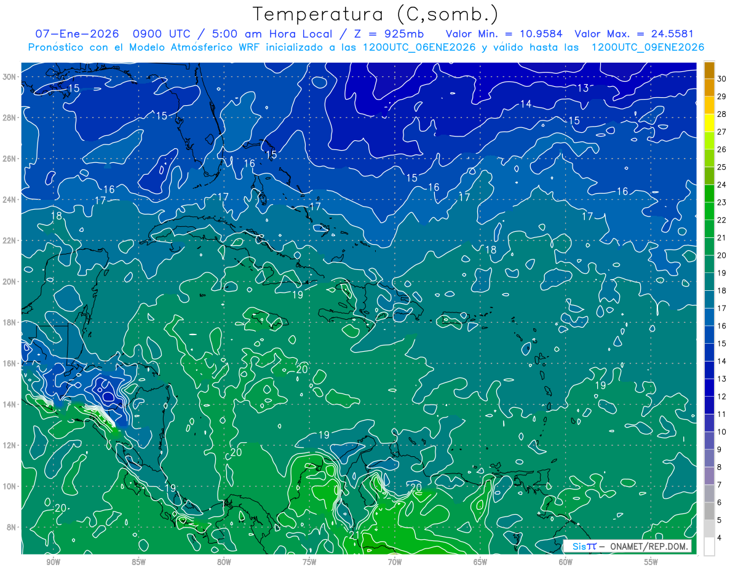Click the "ONAMET/REP.DOM." credit label
The height and width of the screenshot is (570, 738).
(x=649, y=546)
